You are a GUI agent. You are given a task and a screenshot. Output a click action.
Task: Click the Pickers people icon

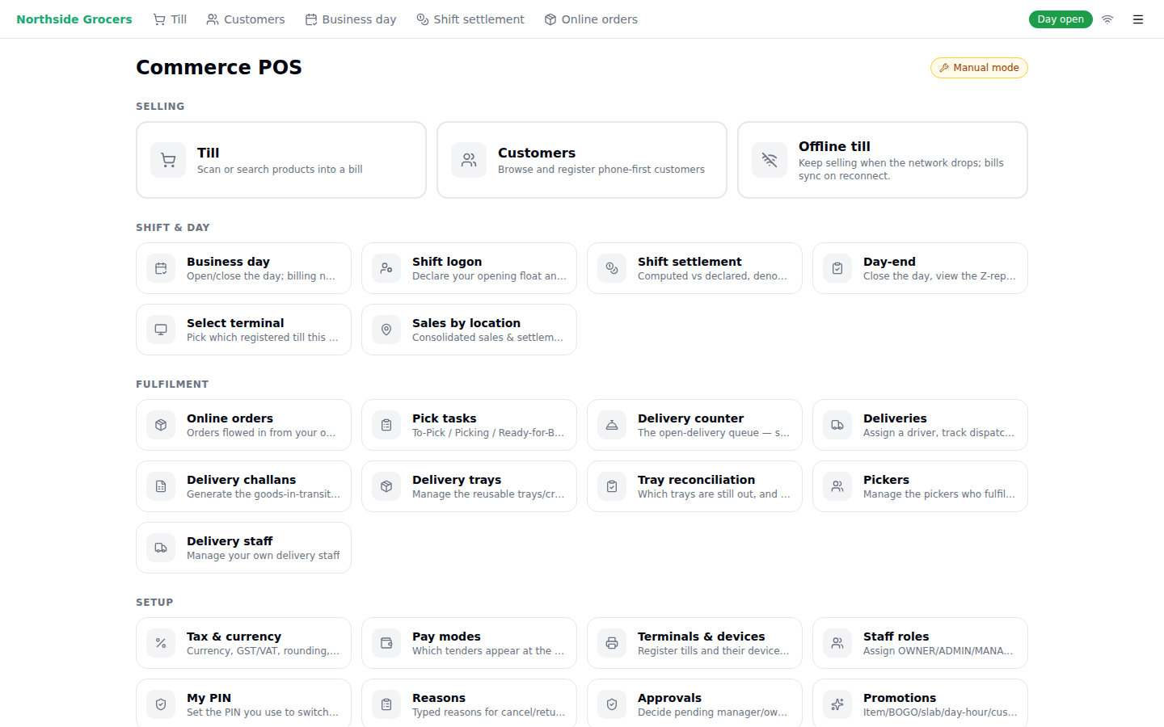point(837,486)
